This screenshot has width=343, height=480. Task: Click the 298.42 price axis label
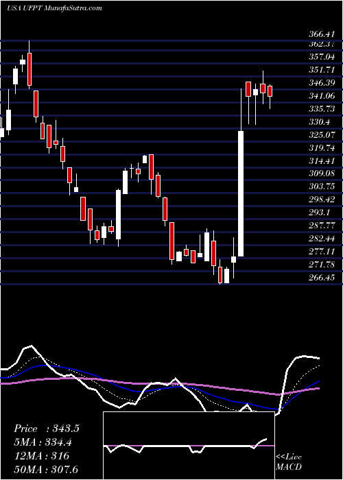tap(322, 200)
